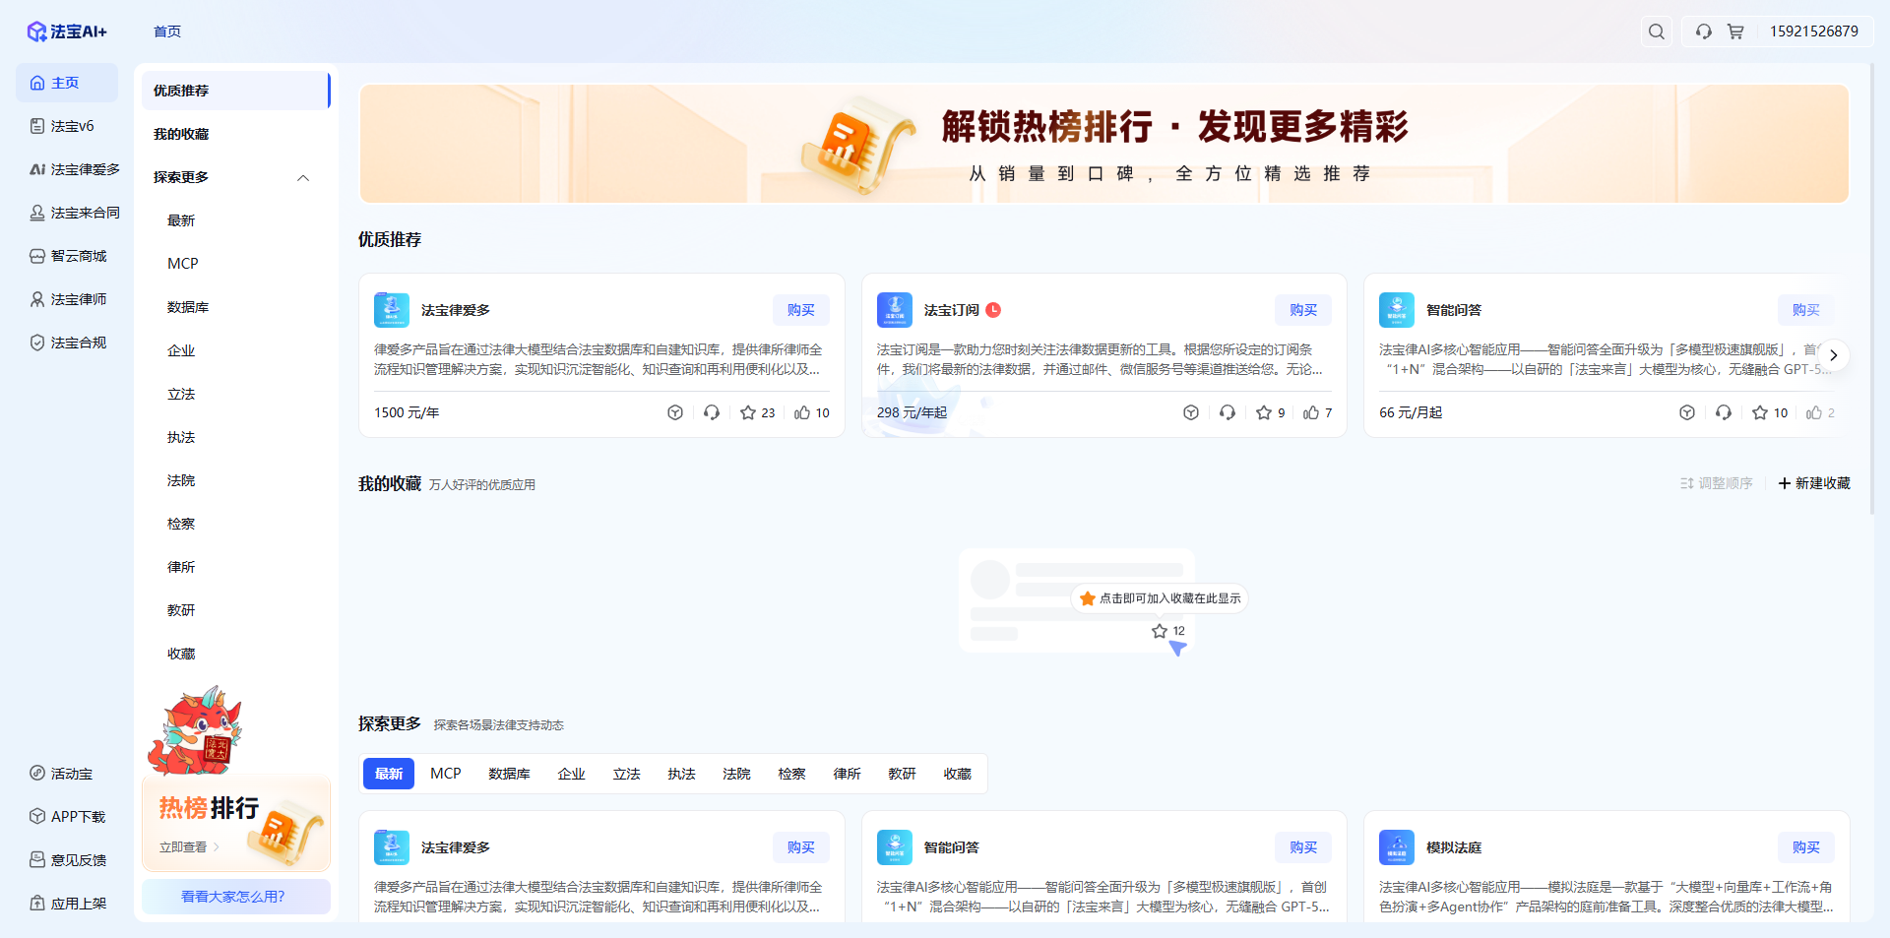Viewport: 1890px width, 938px height.
Task: Click the phone number account field
Action: 1814,31
